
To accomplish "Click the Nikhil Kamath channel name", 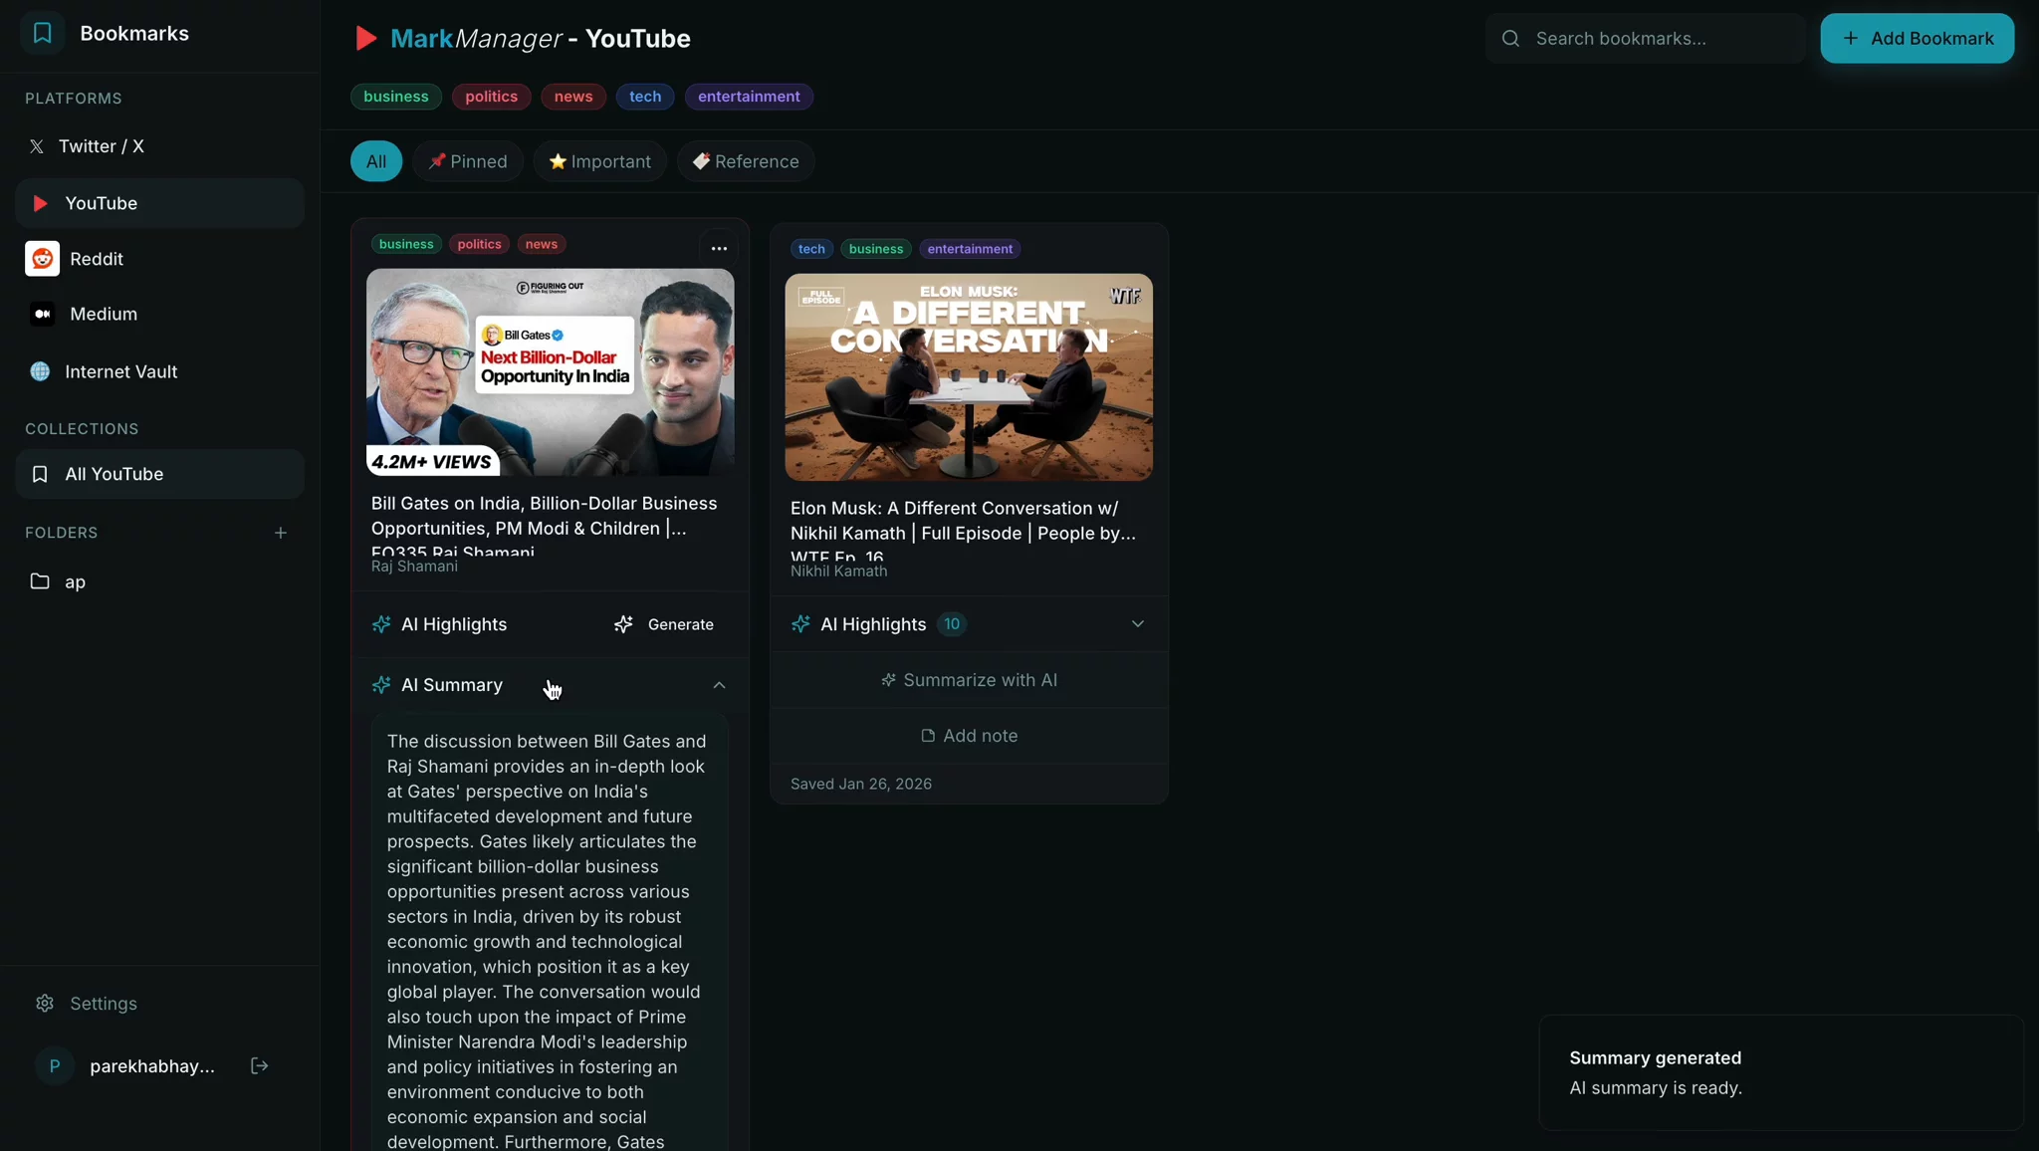I will tap(838, 572).
